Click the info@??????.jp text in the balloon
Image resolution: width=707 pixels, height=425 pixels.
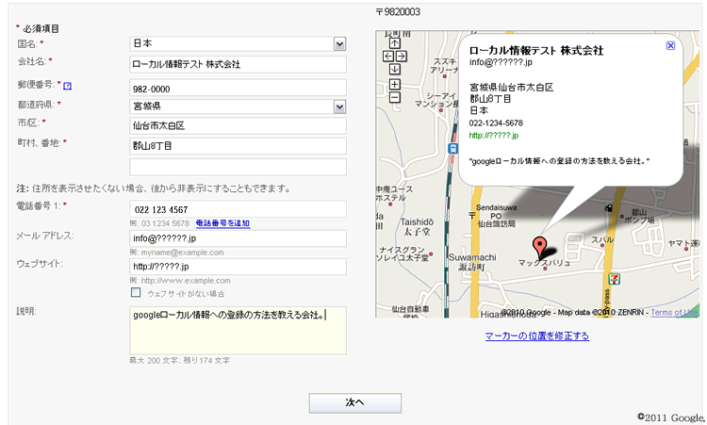(501, 62)
